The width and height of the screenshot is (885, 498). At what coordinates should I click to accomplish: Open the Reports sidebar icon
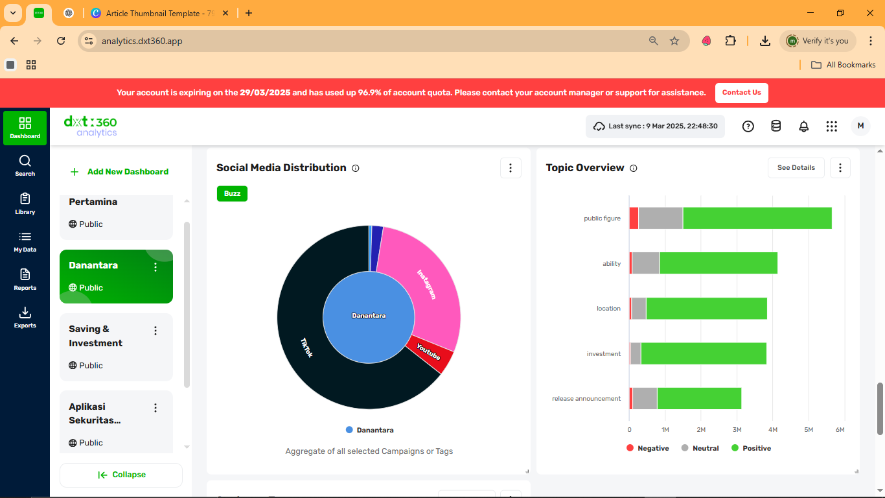pos(25,279)
